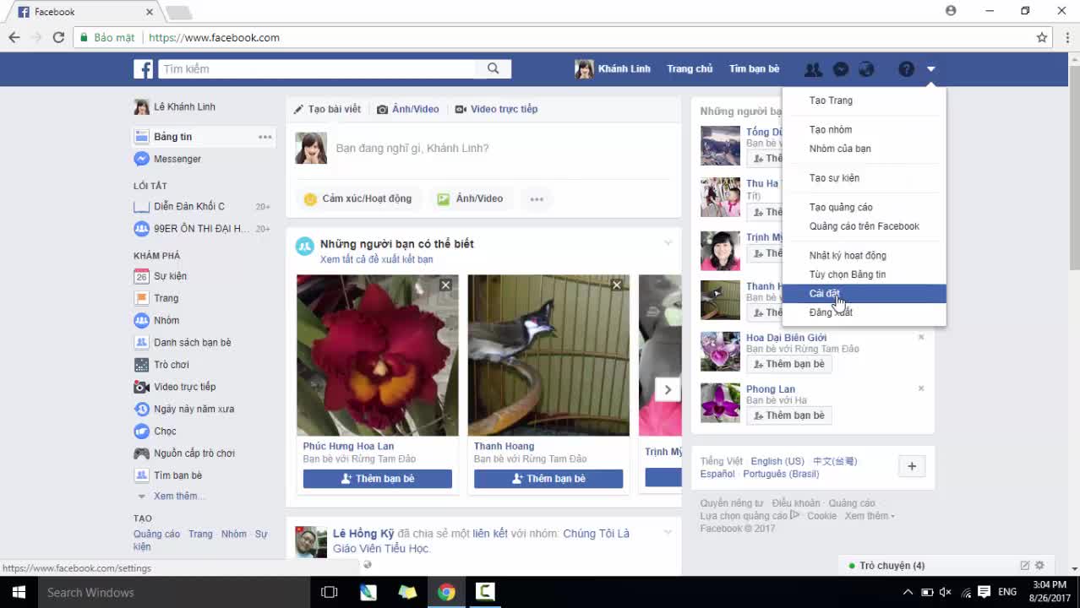Open Task View in taskbar
1080x608 pixels.
click(x=330, y=592)
